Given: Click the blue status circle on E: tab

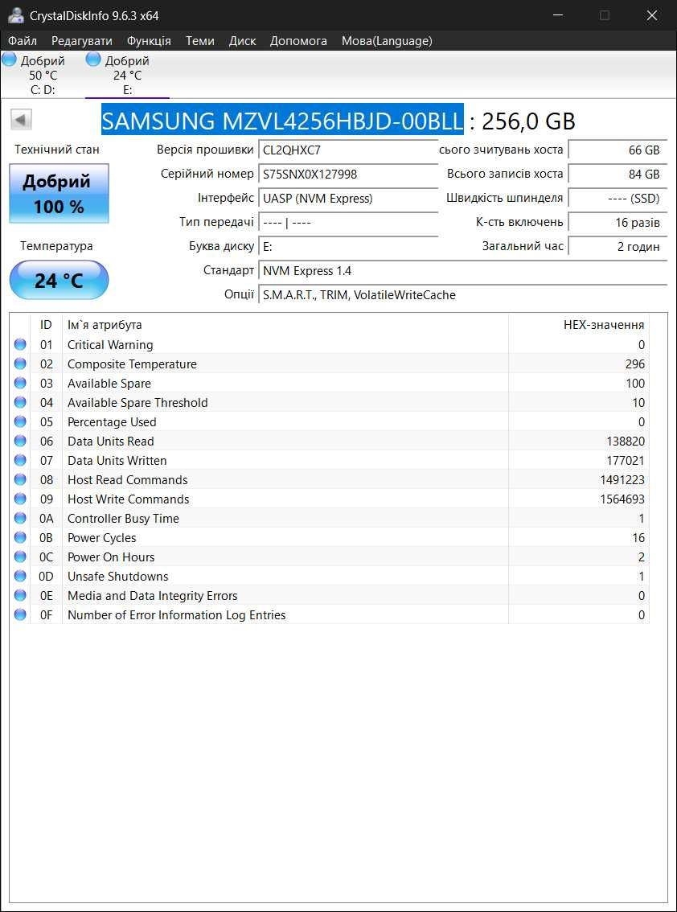Looking at the screenshot, I should click(93, 59).
